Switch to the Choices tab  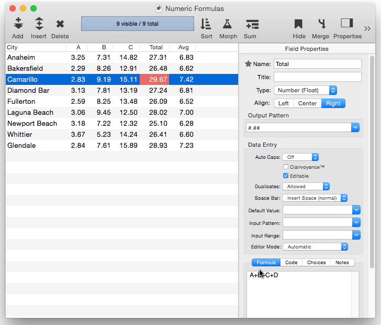click(x=316, y=263)
